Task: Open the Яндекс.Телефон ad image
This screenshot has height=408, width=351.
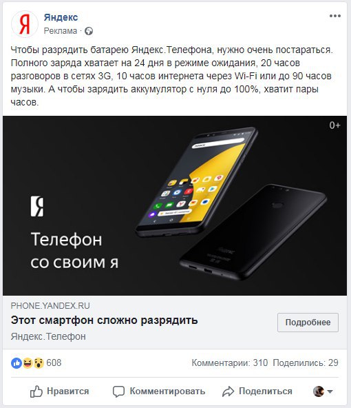Action: point(175,205)
